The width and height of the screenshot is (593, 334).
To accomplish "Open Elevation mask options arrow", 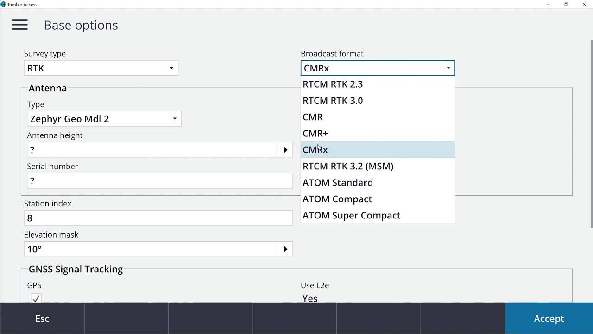I will click(x=285, y=249).
